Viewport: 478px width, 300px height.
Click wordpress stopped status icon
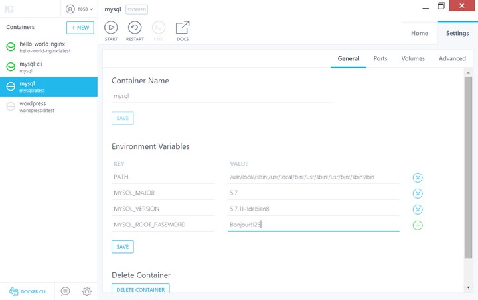tap(11, 107)
